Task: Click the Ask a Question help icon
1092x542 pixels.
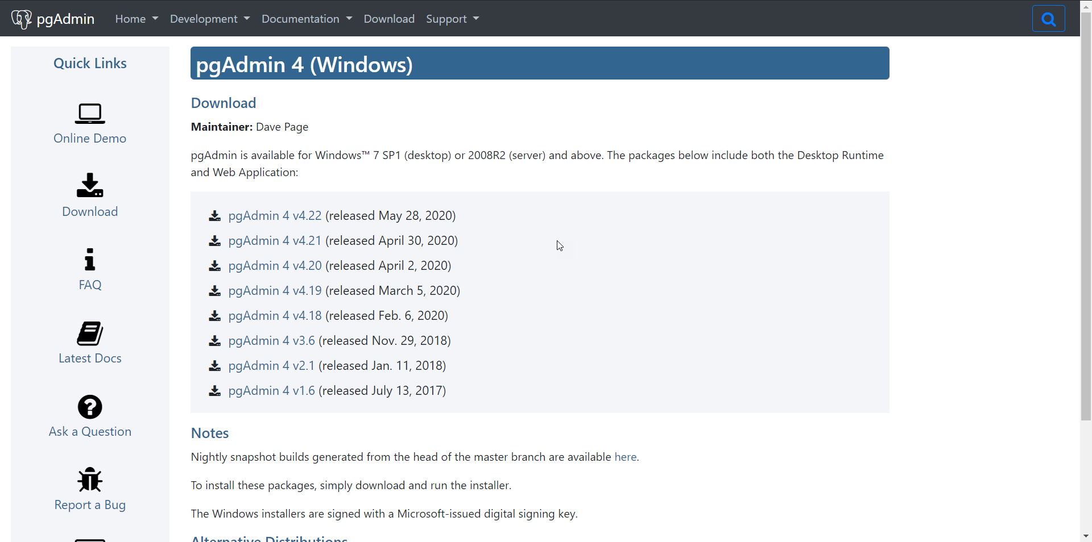Action: pyautogui.click(x=89, y=407)
